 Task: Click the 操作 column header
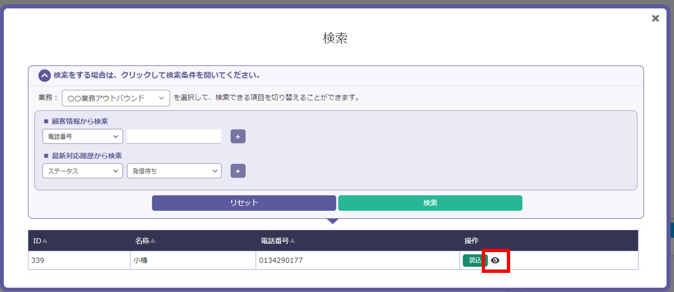pos(471,241)
